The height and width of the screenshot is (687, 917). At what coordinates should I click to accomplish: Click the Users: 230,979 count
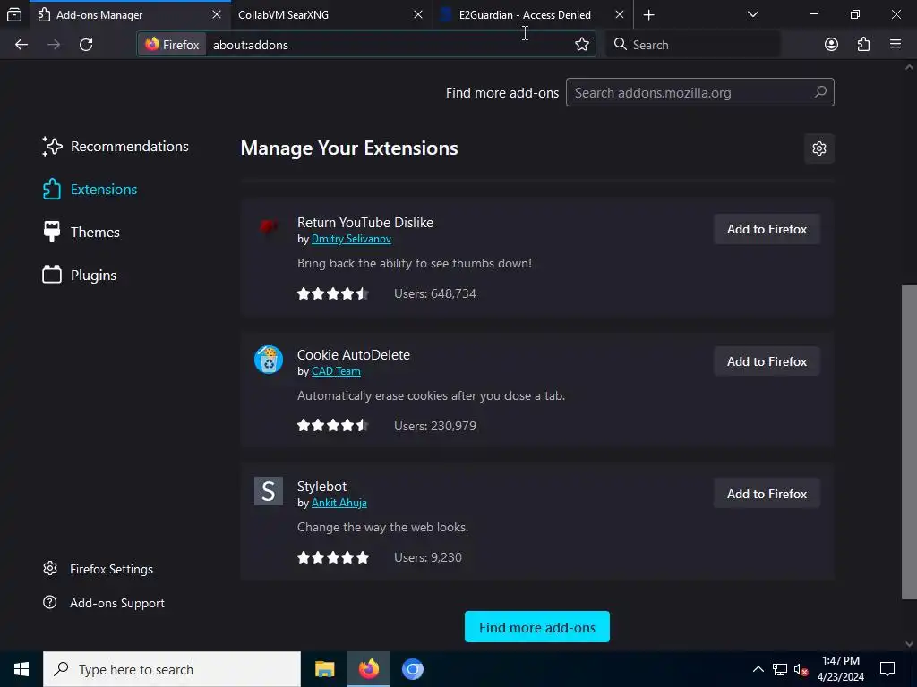click(x=435, y=426)
